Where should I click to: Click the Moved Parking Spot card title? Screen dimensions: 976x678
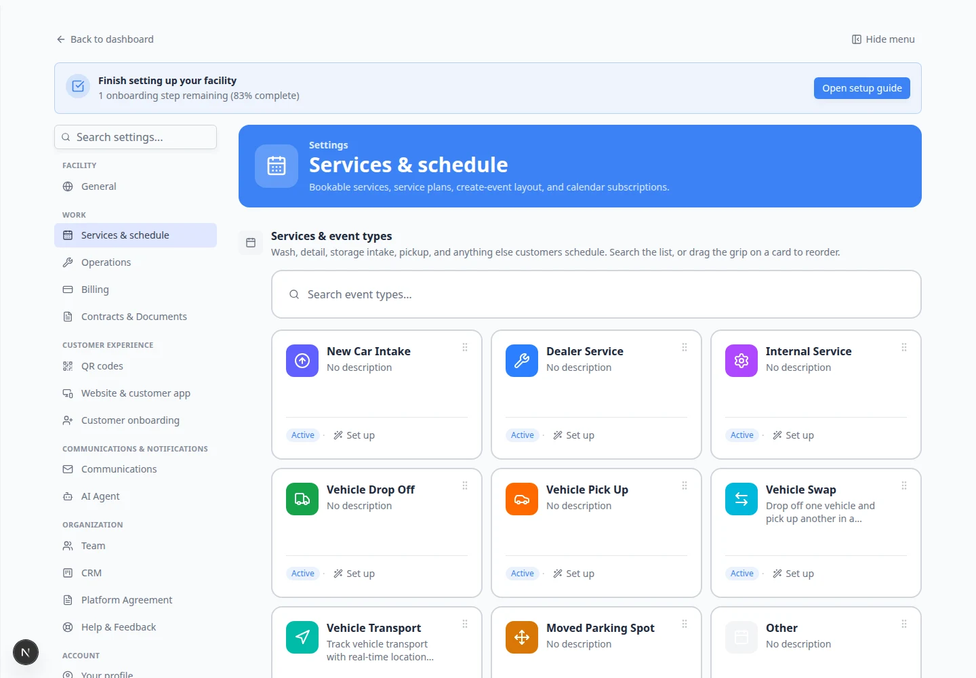click(601, 628)
